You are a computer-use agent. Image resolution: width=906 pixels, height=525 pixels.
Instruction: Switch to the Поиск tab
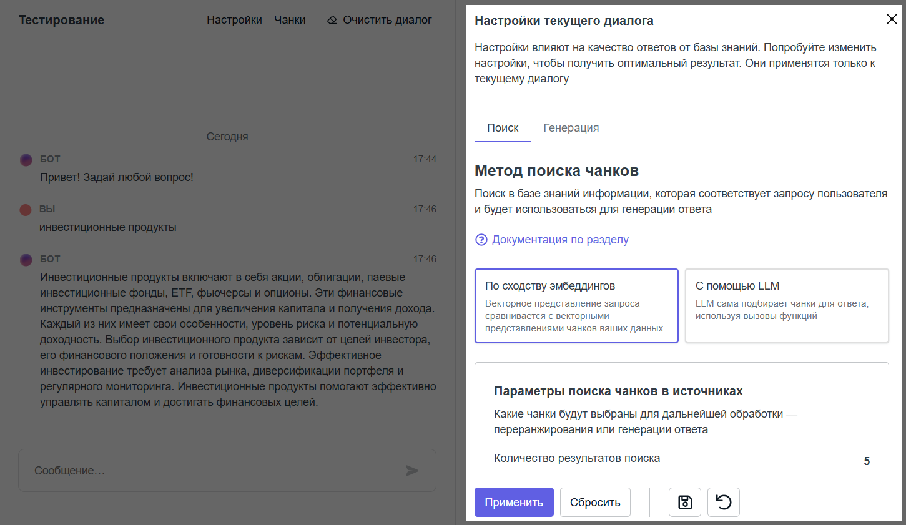(x=503, y=128)
